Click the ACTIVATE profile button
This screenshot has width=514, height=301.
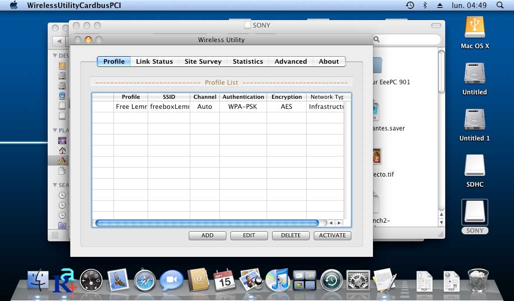pyautogui.click(x=332, y=235)
